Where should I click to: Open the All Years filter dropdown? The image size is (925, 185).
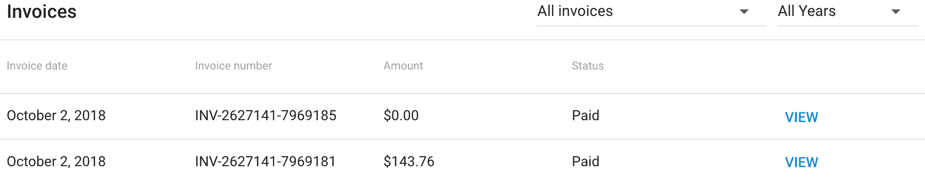tap(848, 12)
